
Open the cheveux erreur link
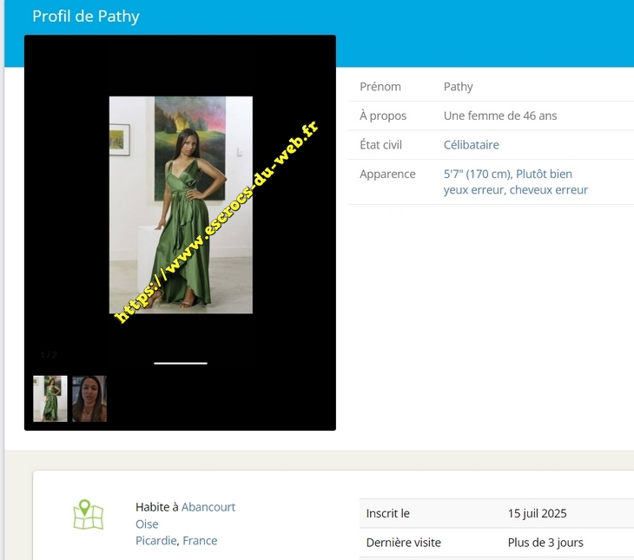click(549, 190)
